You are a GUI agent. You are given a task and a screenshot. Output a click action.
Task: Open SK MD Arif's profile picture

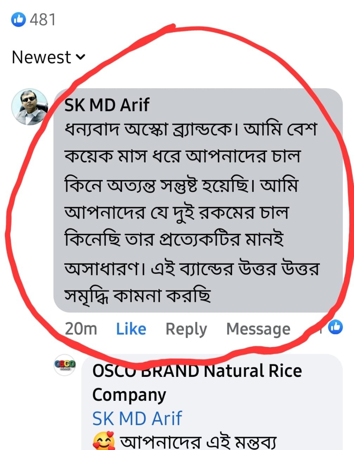point(29,107)
